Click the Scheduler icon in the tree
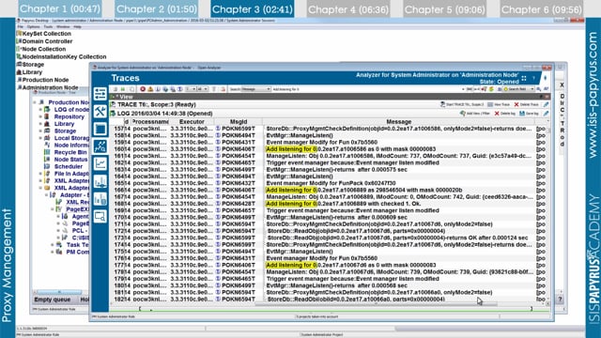601x338 pixels. pos(47,166)
